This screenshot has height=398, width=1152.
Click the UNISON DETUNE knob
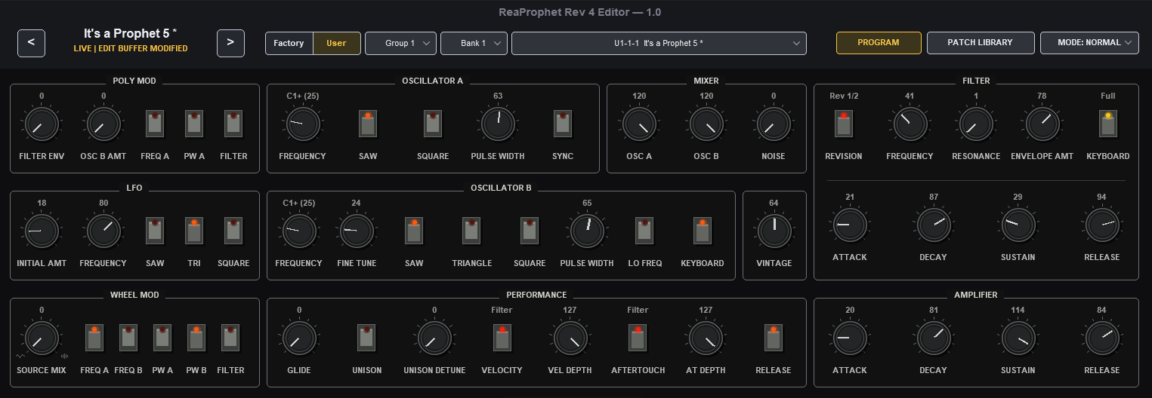point(434,338)
